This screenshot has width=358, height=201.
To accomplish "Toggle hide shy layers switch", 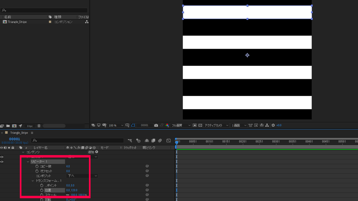I will pos(147,141).
